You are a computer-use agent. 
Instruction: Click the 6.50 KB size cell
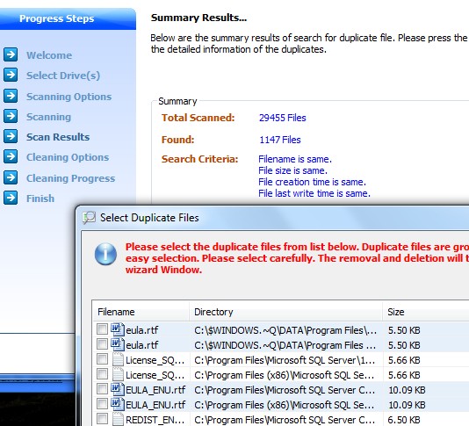coord(404,420)
